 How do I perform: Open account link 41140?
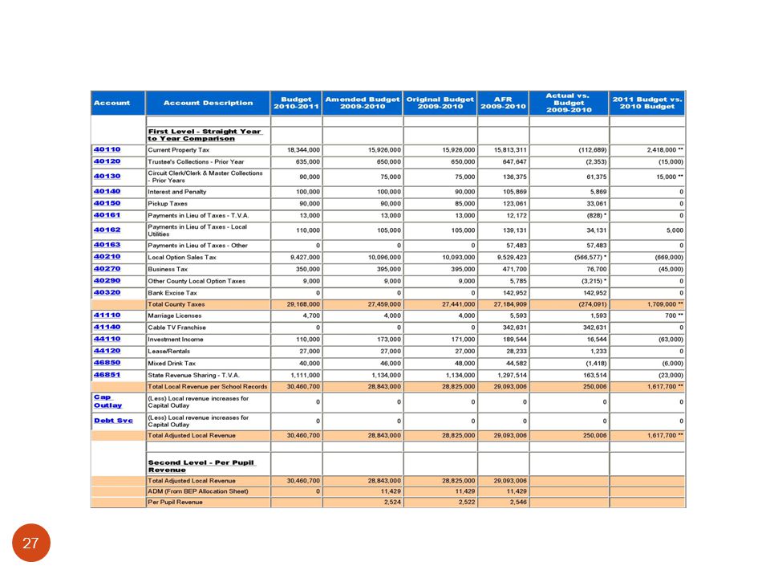point(107,327)
